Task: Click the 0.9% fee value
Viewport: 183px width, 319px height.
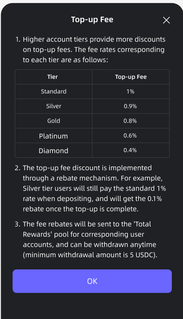Action: (130, 106)
